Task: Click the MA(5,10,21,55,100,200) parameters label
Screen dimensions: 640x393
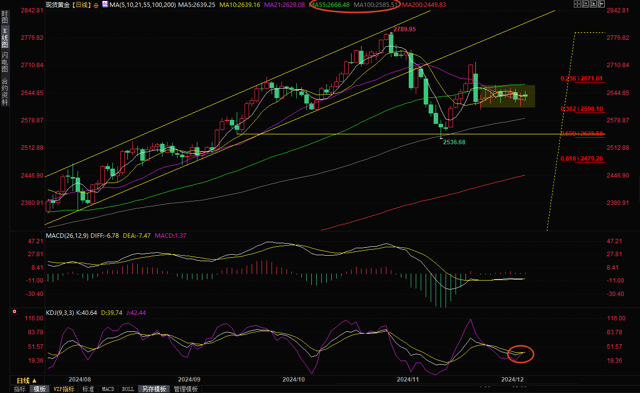Action: click(x=142, y=5)
